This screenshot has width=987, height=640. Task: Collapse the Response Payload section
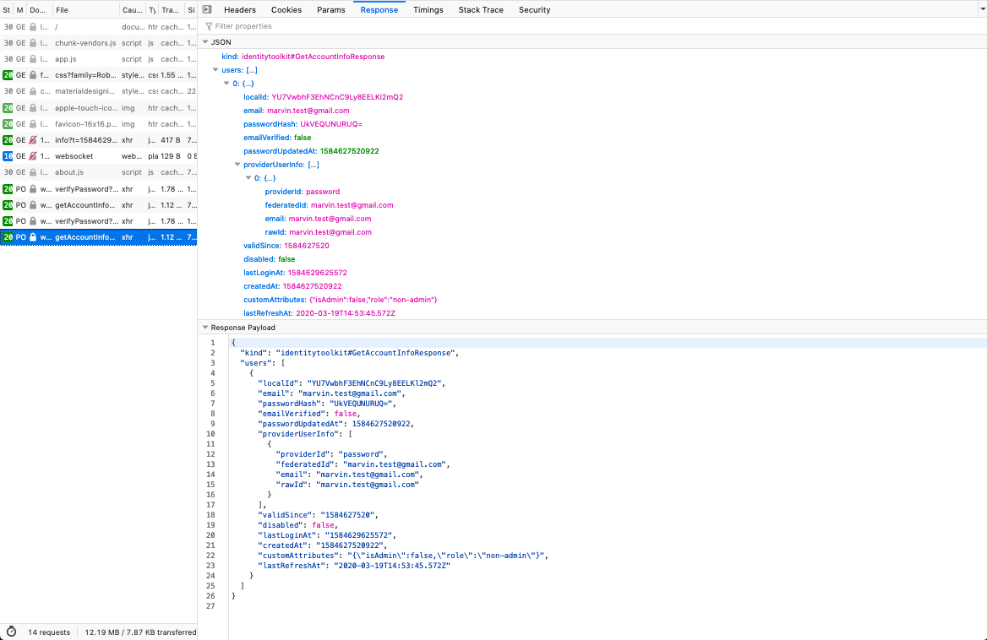point(204,328)
